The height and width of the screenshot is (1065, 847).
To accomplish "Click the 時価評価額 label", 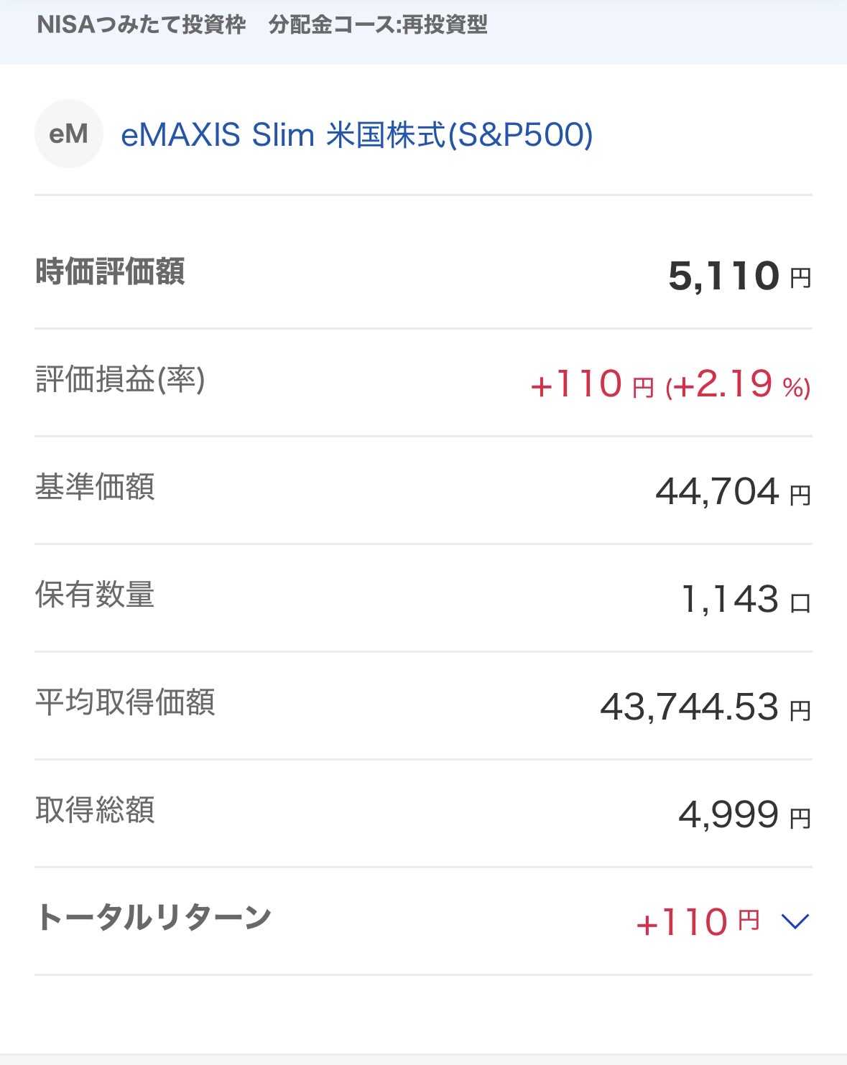I will click(110, 271).
